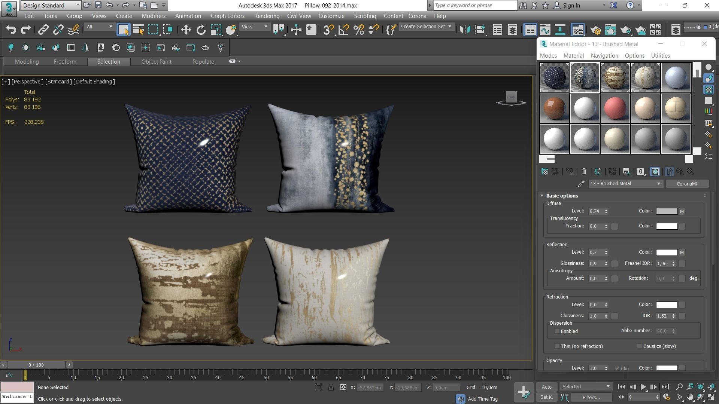
Task: Click the Play Animation button
Action: 643,387
